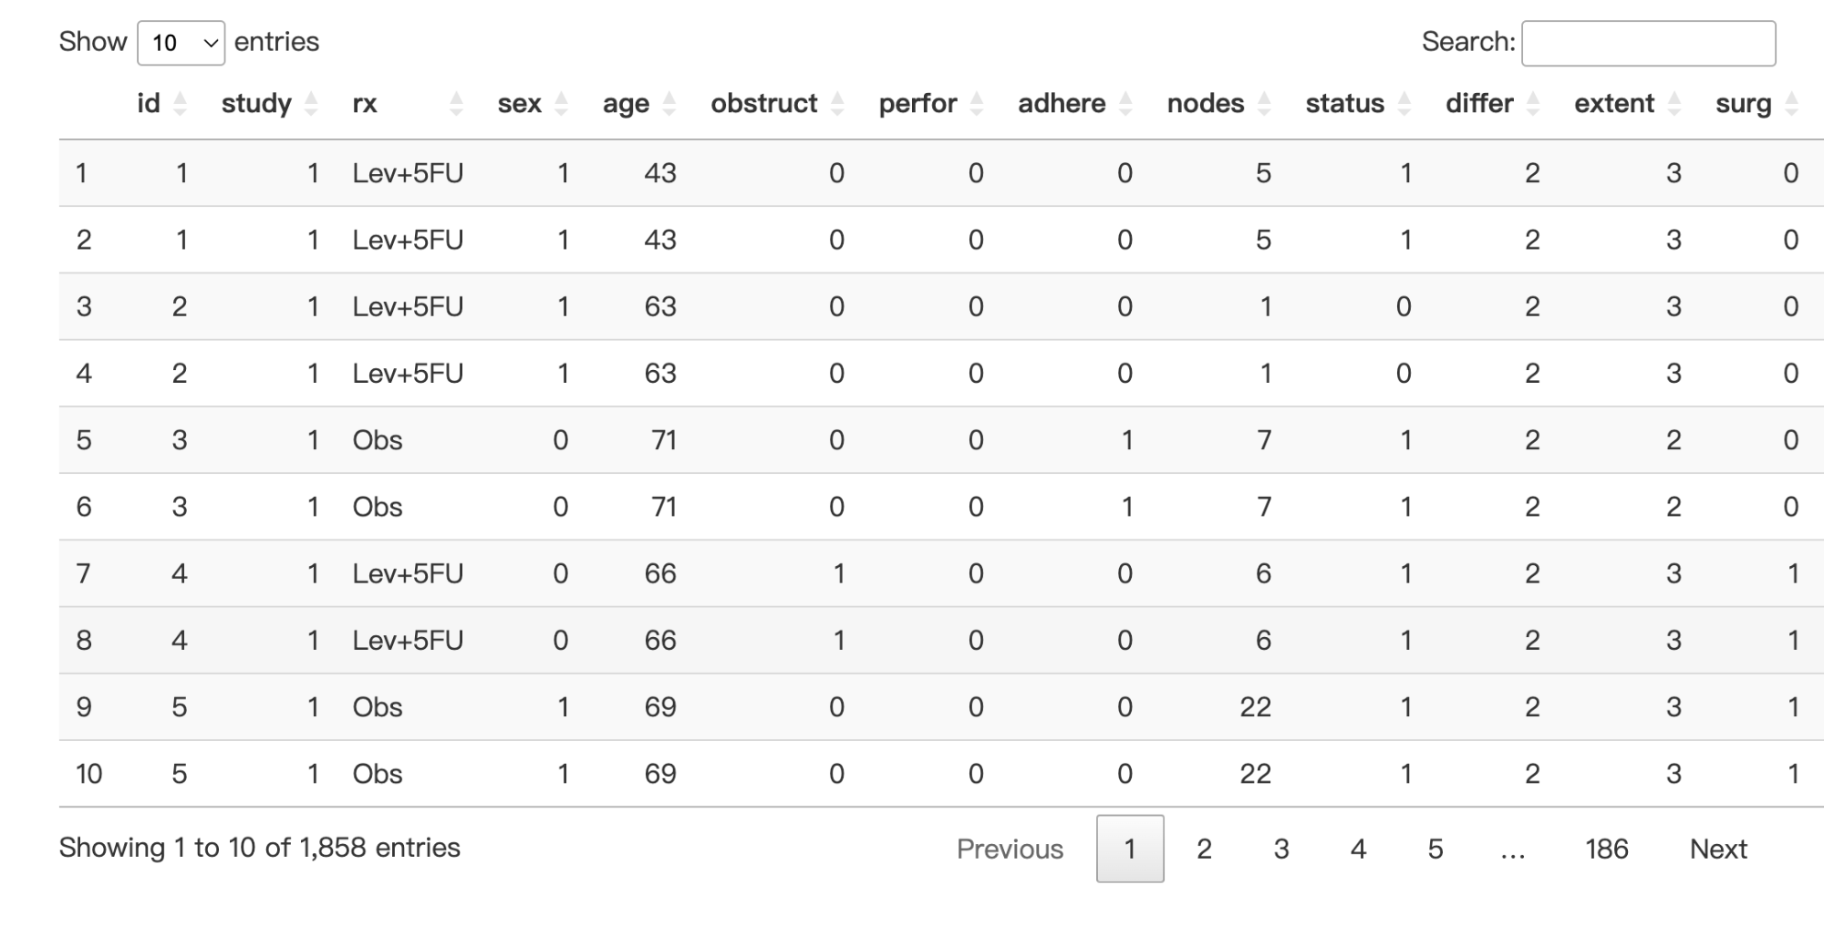Click obstruct column sort icon
Screen dimensions: 1824x926
pyautogui.click(x=836, y=104)
